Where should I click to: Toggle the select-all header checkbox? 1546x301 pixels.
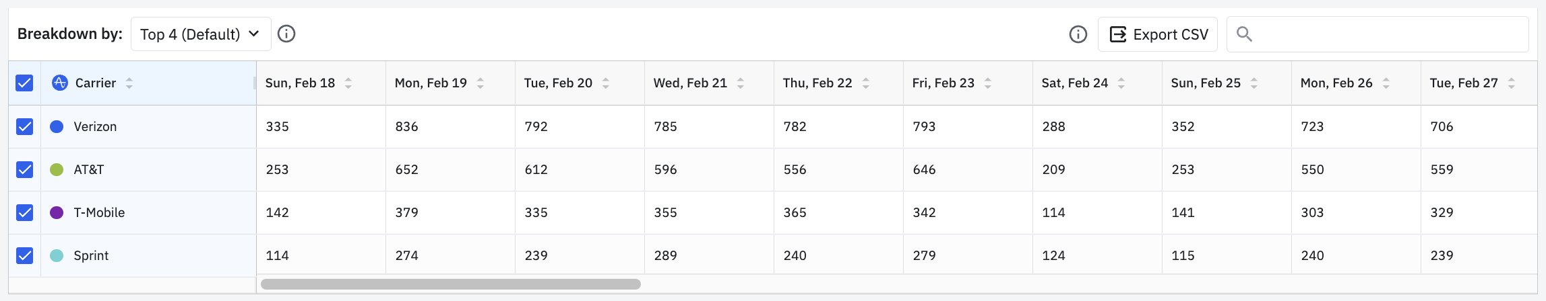click(24, 83)
